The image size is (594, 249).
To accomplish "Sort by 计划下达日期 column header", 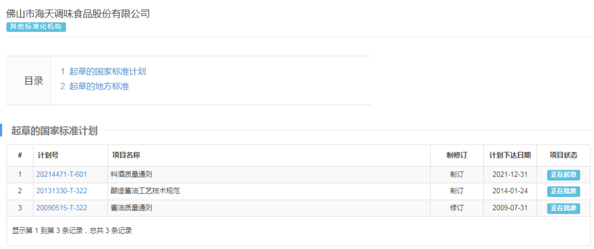I will [510, 155].
